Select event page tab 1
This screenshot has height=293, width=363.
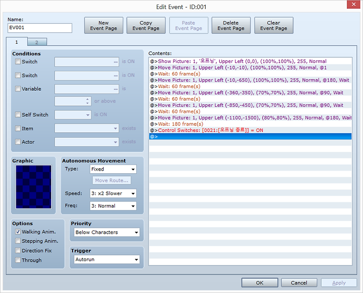click(x=17, y=42)
